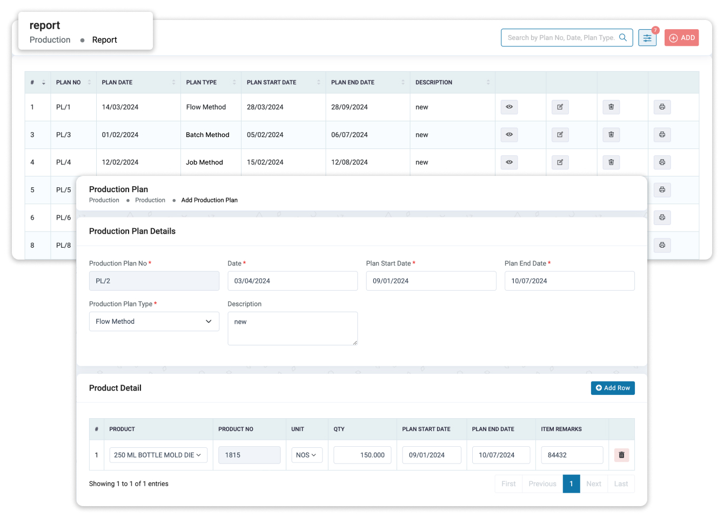View plan PL/4 with eye icon
Image resolution: width=724 pixels, height=518 pixels.
coord(509,162)
